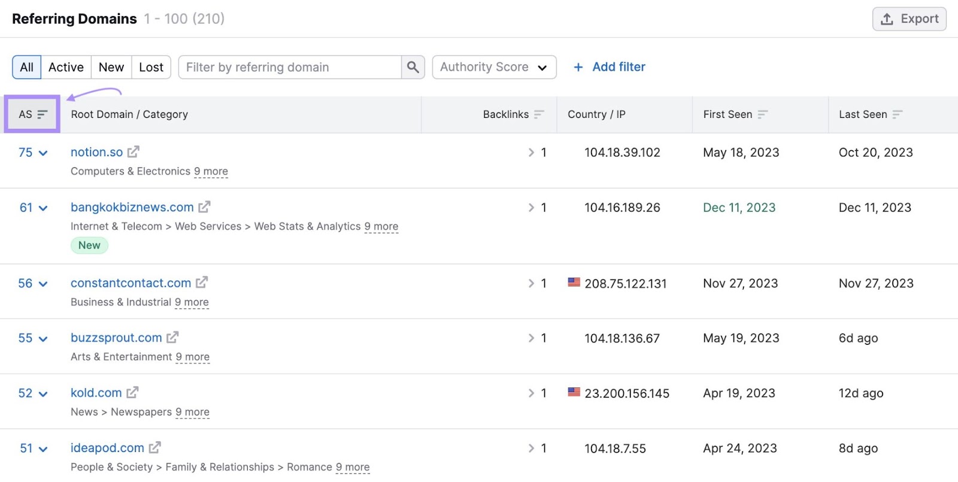This screenshot has height=482, width=958.
Task: Open the ideapod.com domain link
Action: (107, 448)
